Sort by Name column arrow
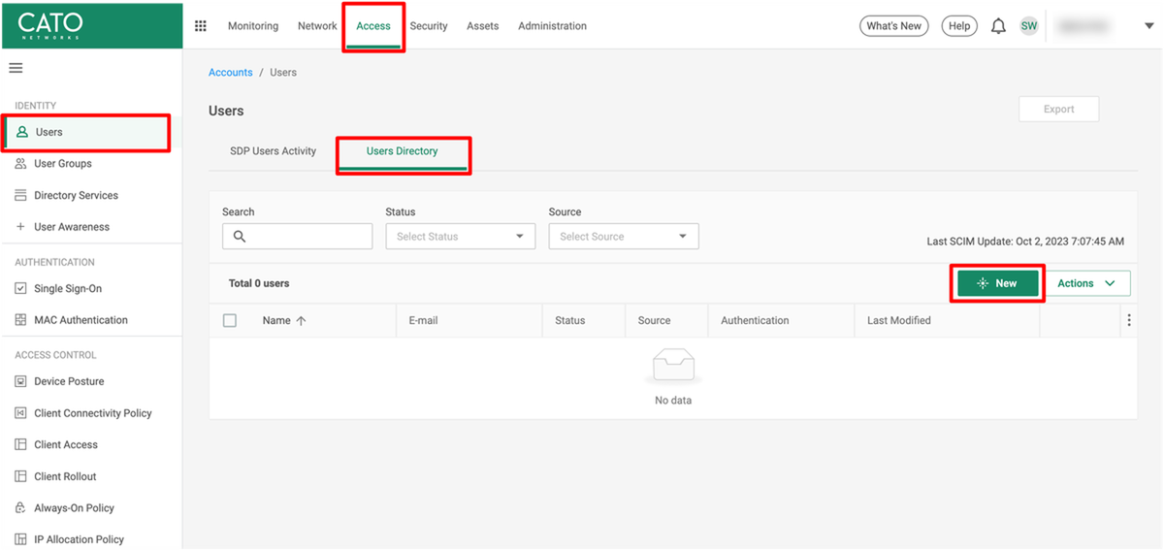This screenshot has height=550, width=1164. click(x=301, y=320)
